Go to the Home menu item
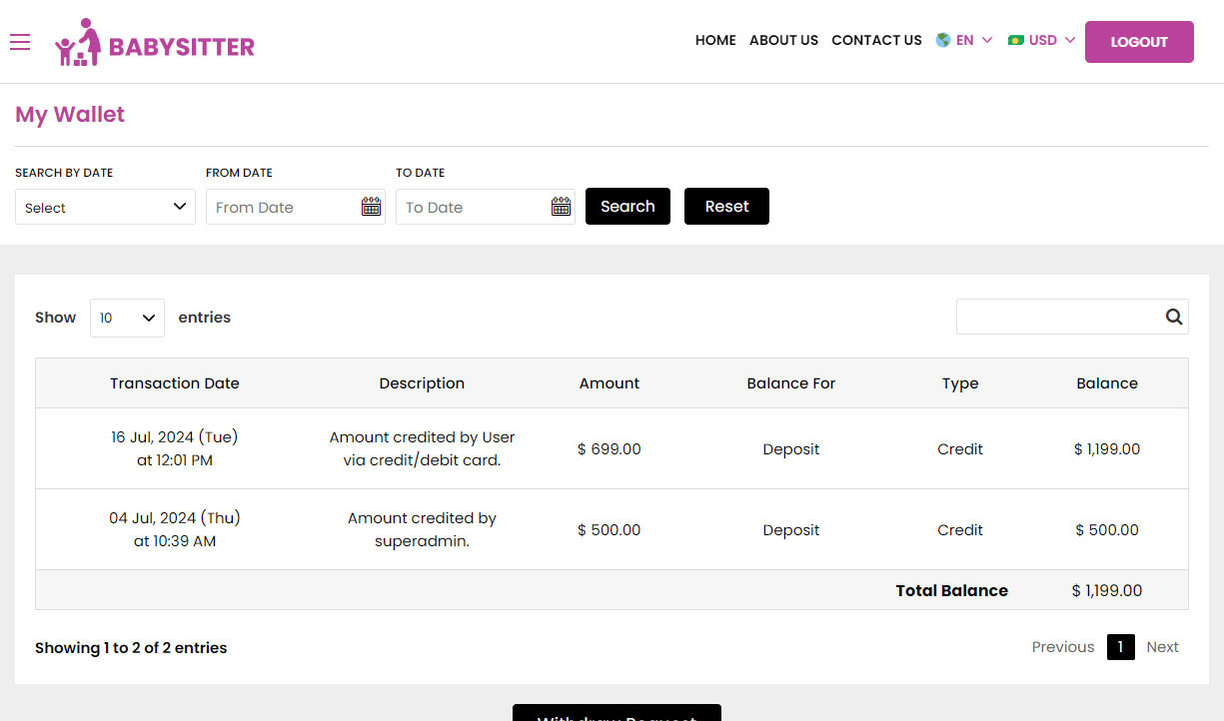This screenshot has width=1224, height=721. click(x=715, y=41)
